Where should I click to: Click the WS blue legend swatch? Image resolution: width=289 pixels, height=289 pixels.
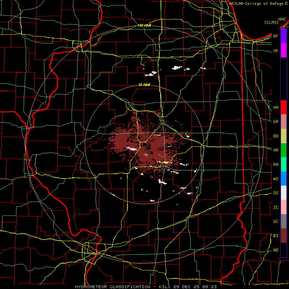pos(284,179)
